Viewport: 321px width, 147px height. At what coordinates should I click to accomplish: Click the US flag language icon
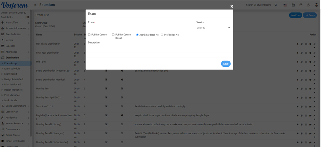(285, 5)
